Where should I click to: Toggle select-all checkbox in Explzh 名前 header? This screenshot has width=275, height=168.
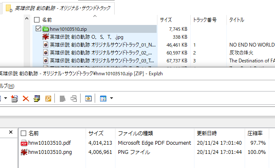(x=24, y=133)
